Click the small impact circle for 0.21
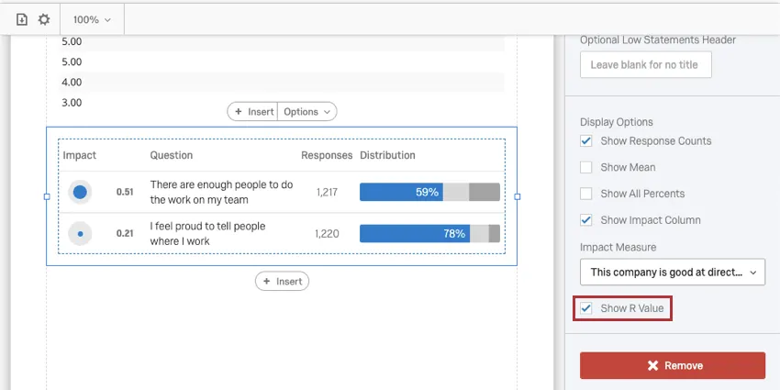This screenshot has height=390, width=780. coord(80,234)
